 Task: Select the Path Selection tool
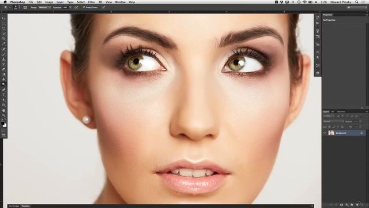(3, 100)
